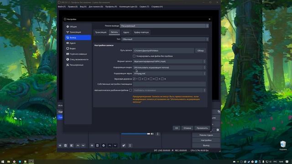Screen dimensions: 292x164
Task: Select the Вывод section in the settings sidebar
Action: pyautogui.click(x=78, y=37)
